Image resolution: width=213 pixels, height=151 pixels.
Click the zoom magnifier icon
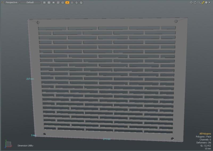click(x=199, y=2)
